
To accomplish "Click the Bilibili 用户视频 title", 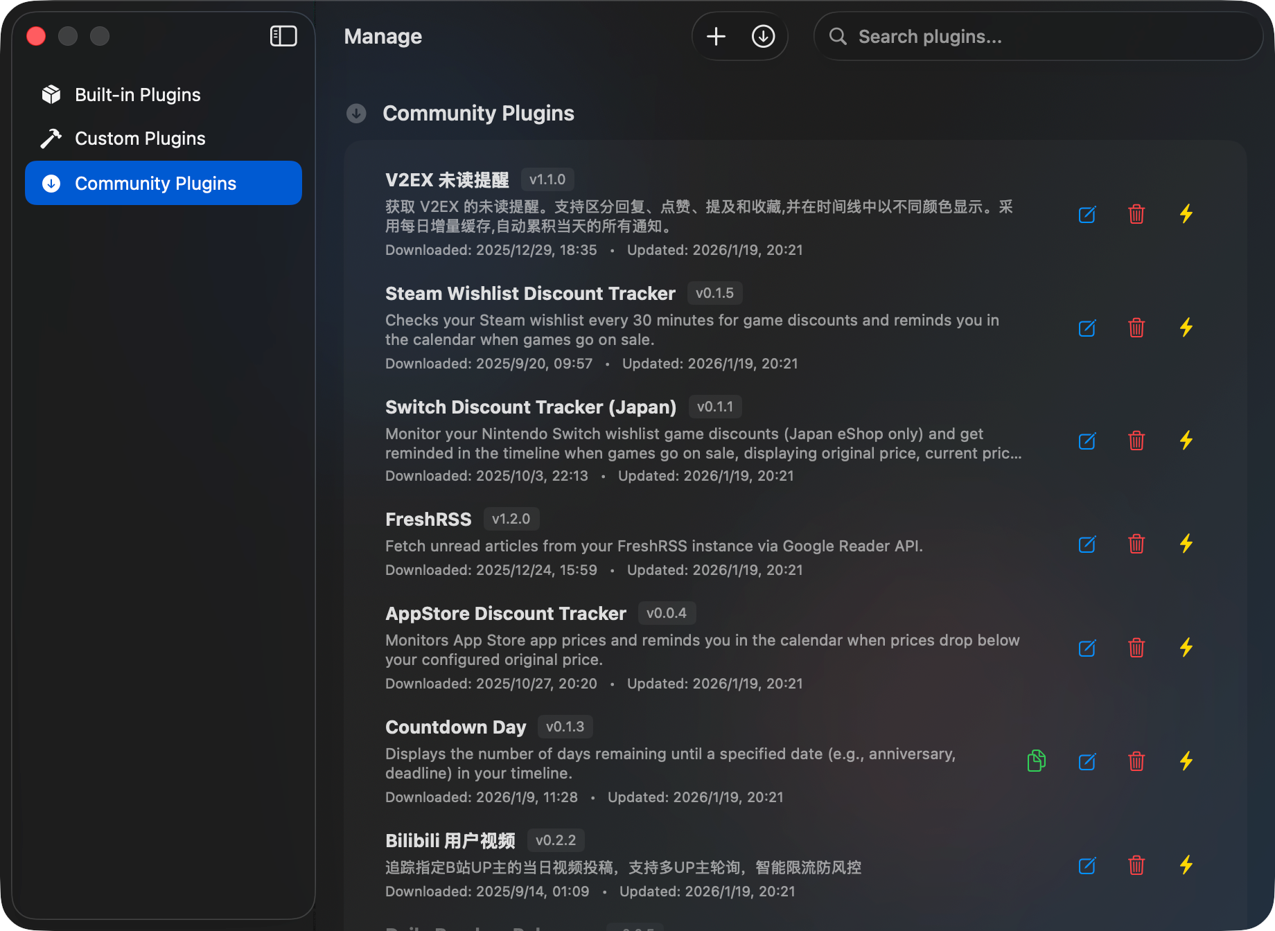I will (x=450, y=841).
